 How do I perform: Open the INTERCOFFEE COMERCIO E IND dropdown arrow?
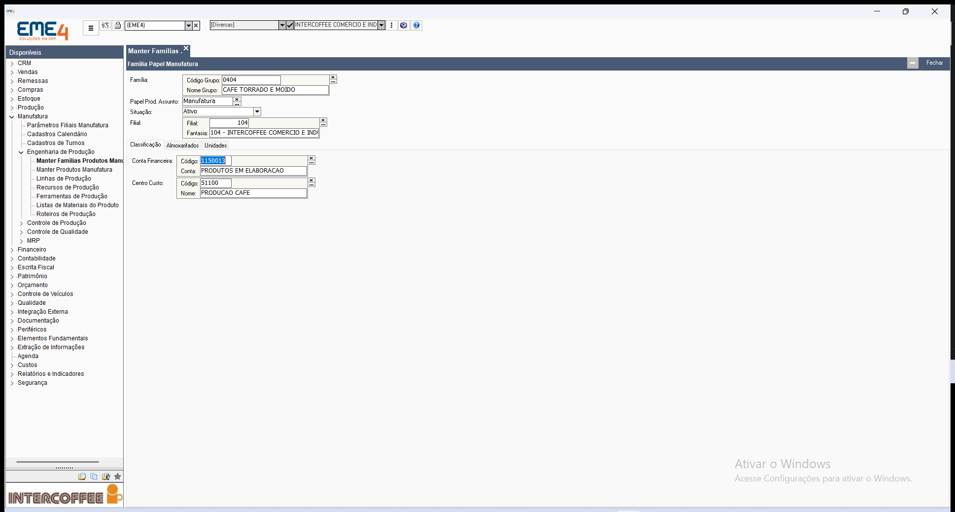[381, 25]
